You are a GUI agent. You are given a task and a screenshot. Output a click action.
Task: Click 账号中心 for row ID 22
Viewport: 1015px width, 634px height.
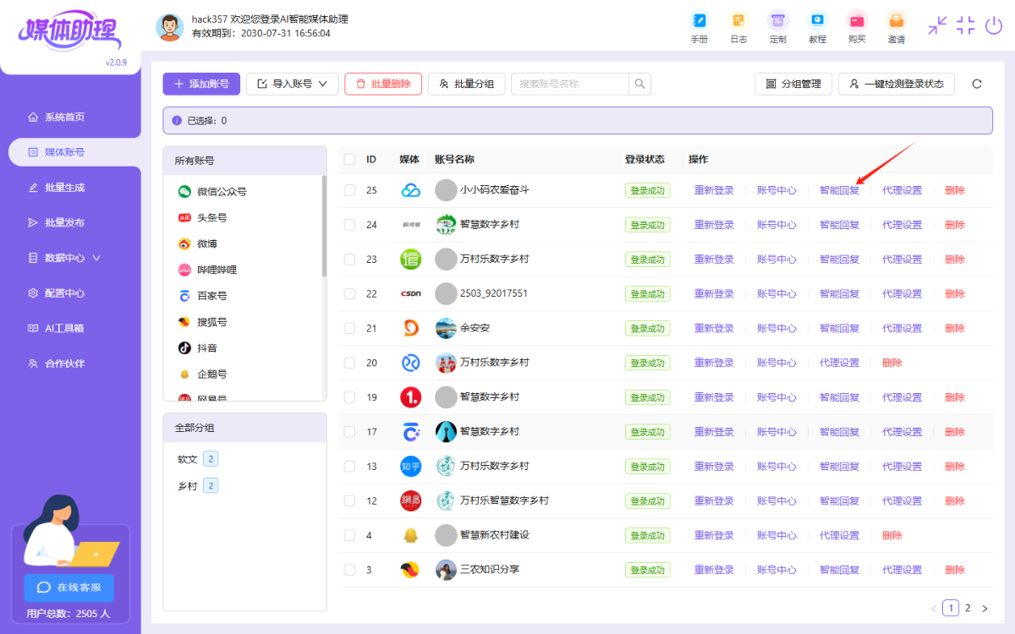pos(776,293)
